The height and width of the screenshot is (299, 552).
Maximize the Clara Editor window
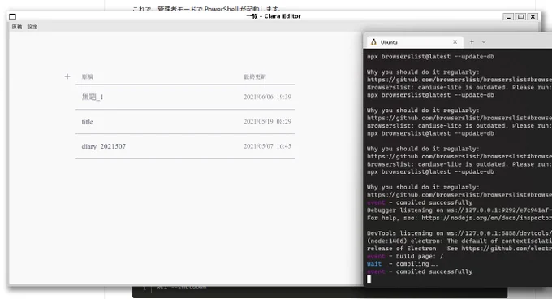pos(520,16)
